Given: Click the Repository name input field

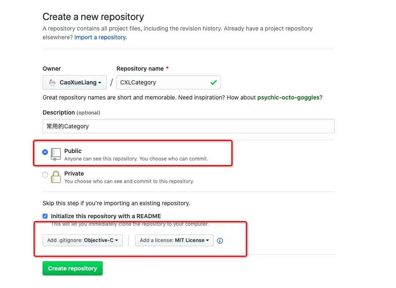Looking at the screenshot, I should click(163, 82).
